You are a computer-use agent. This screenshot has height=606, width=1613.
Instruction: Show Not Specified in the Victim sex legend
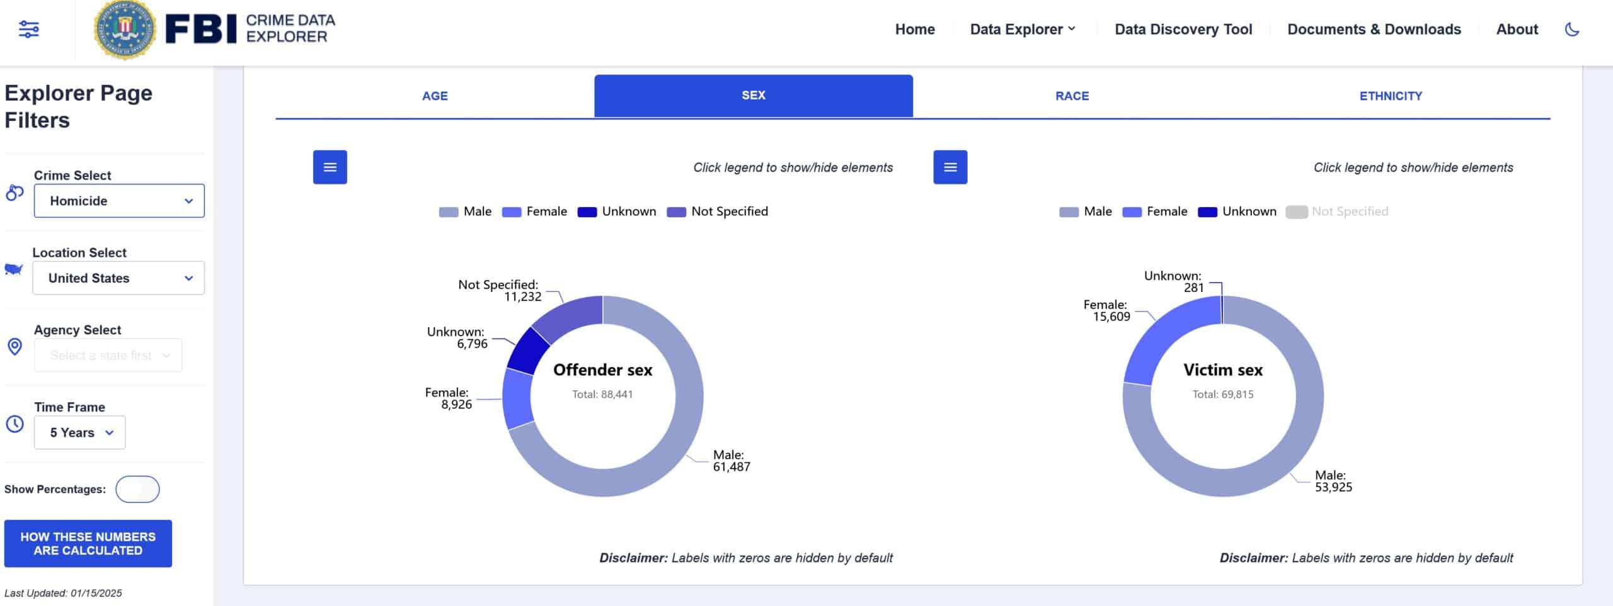[1337, 211]
